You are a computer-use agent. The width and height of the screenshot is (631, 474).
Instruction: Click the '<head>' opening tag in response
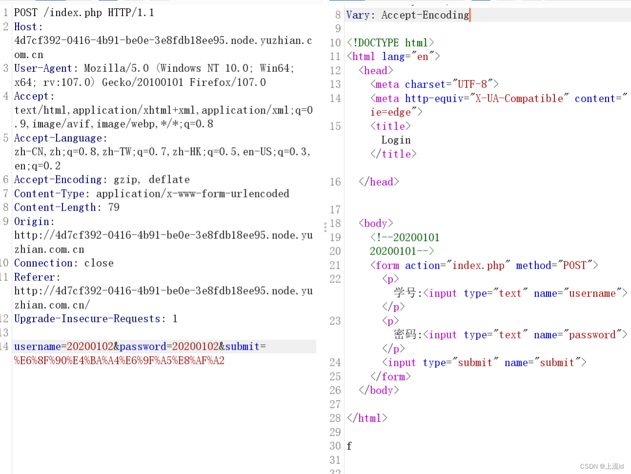coord(376,70)
